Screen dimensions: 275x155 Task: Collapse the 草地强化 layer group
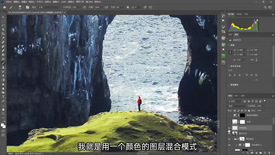(233, 139)
